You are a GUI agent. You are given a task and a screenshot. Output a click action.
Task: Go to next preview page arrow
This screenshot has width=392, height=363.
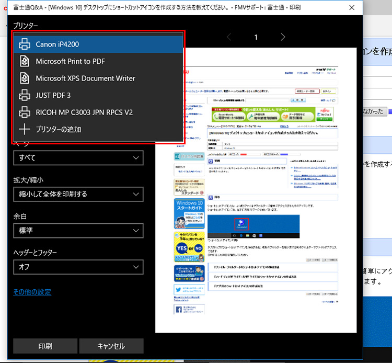click(283, 37)
